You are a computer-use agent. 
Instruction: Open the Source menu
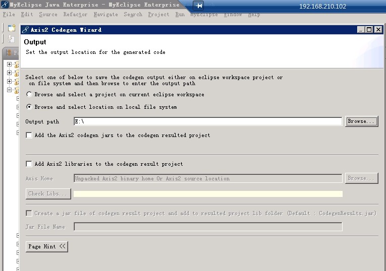pyautogui.click(x=48, y=15)
